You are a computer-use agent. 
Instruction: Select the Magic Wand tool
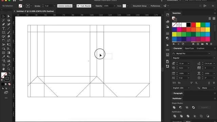(4, 20)
